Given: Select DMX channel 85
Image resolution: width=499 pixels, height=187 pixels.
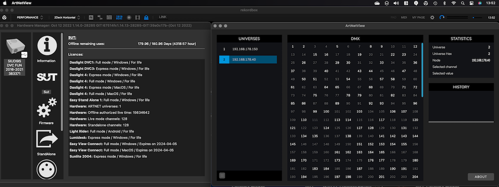Looking at the screenshot, I should (292, 103).
